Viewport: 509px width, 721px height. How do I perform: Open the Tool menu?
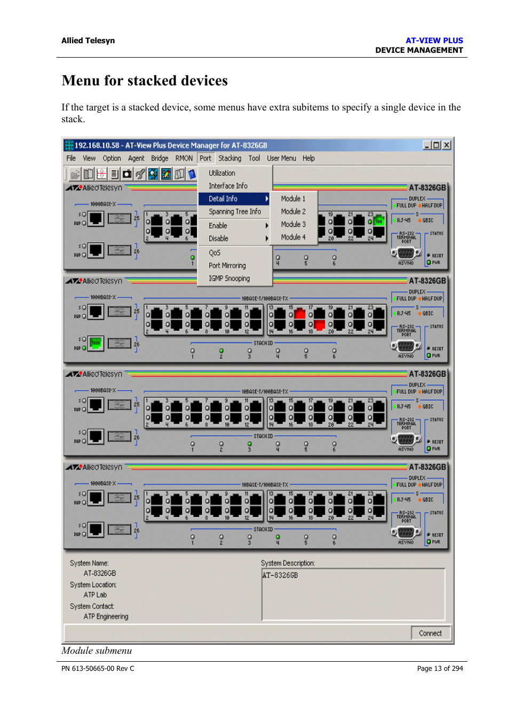coord(254,159)
